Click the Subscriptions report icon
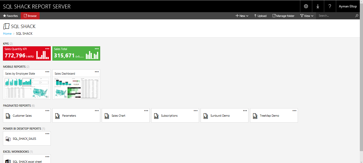This screenshot has height=163, width=363. (156, 116)
